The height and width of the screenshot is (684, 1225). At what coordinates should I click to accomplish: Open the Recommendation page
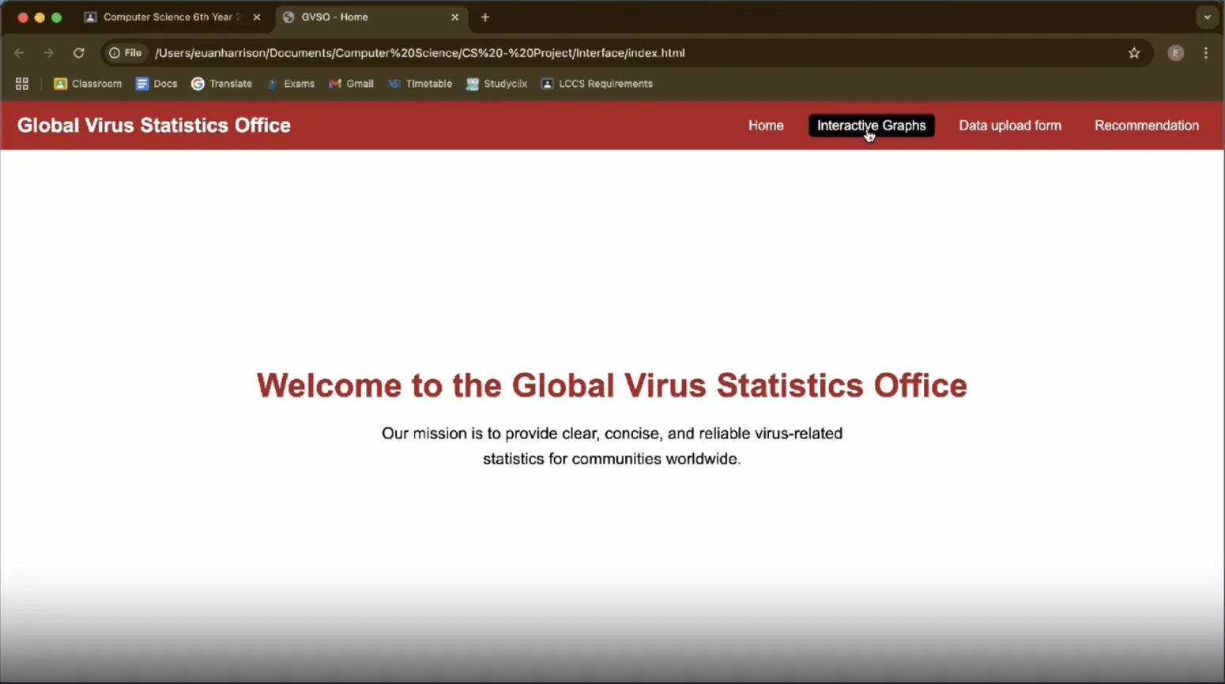(x=1146, y=126)
